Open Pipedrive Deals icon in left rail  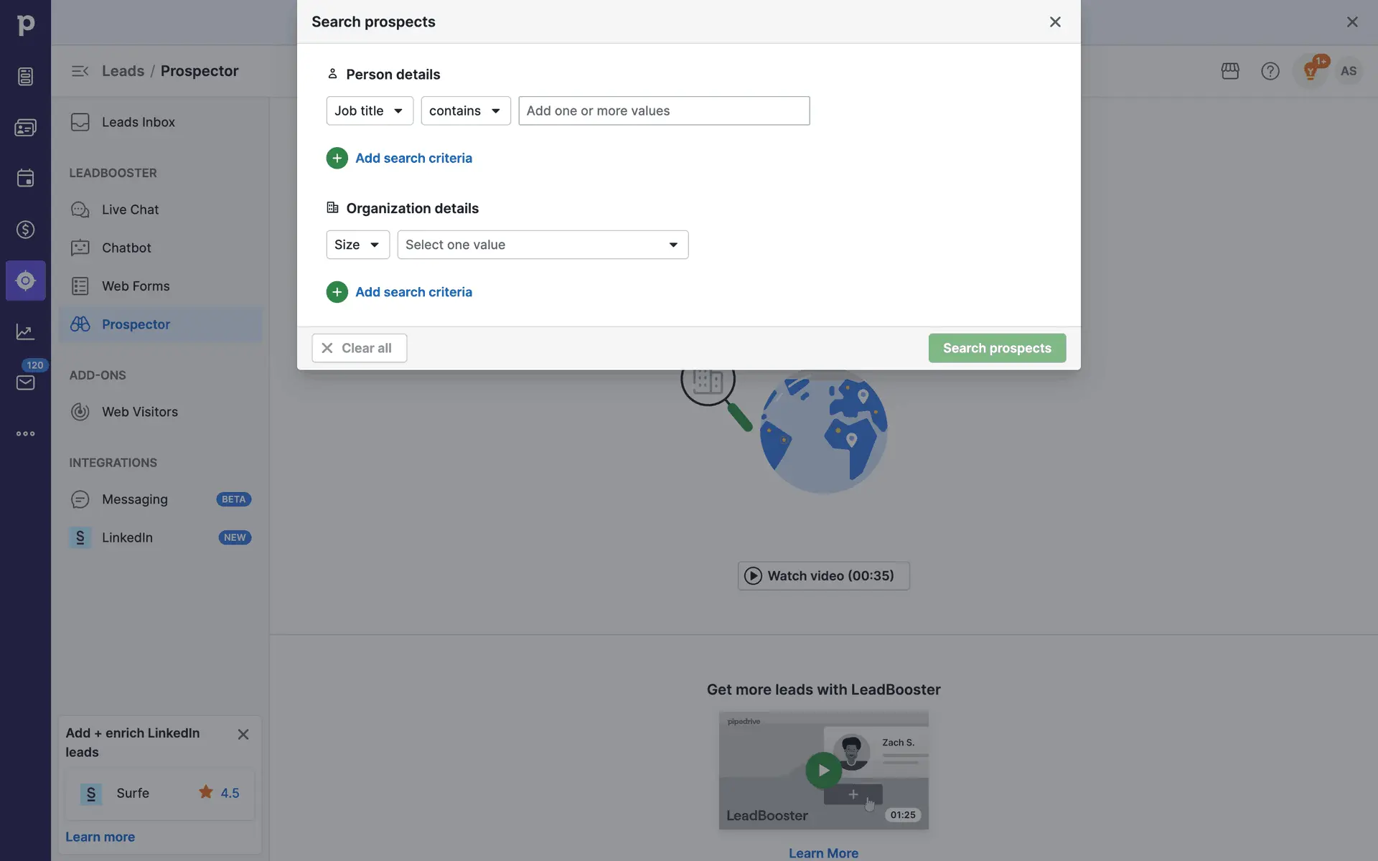[x=25, y=230]
